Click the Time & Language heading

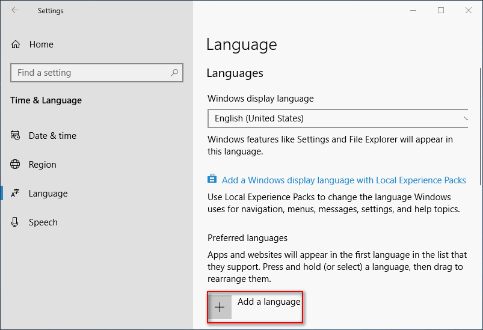point(46,100)
